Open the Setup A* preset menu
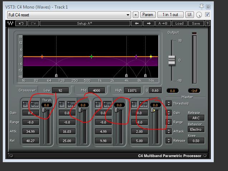This screenshot has height=171, width=228. pos(85,23)
